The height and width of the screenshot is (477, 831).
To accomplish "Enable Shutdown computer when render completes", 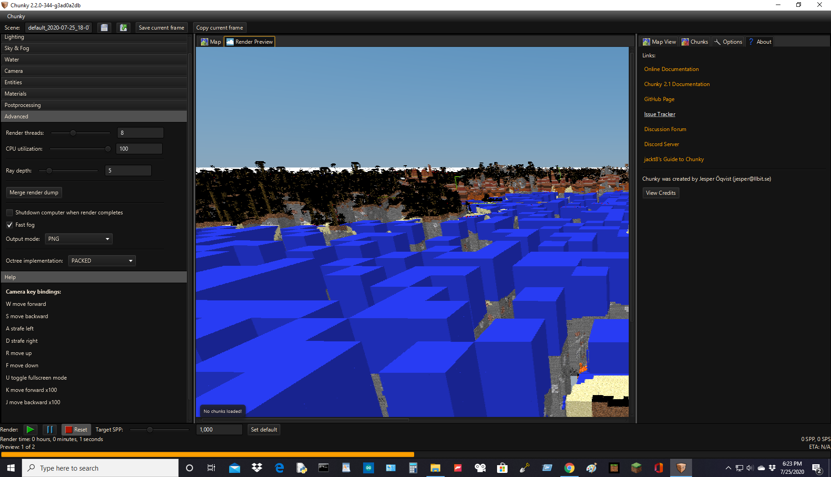I will 9,212.
